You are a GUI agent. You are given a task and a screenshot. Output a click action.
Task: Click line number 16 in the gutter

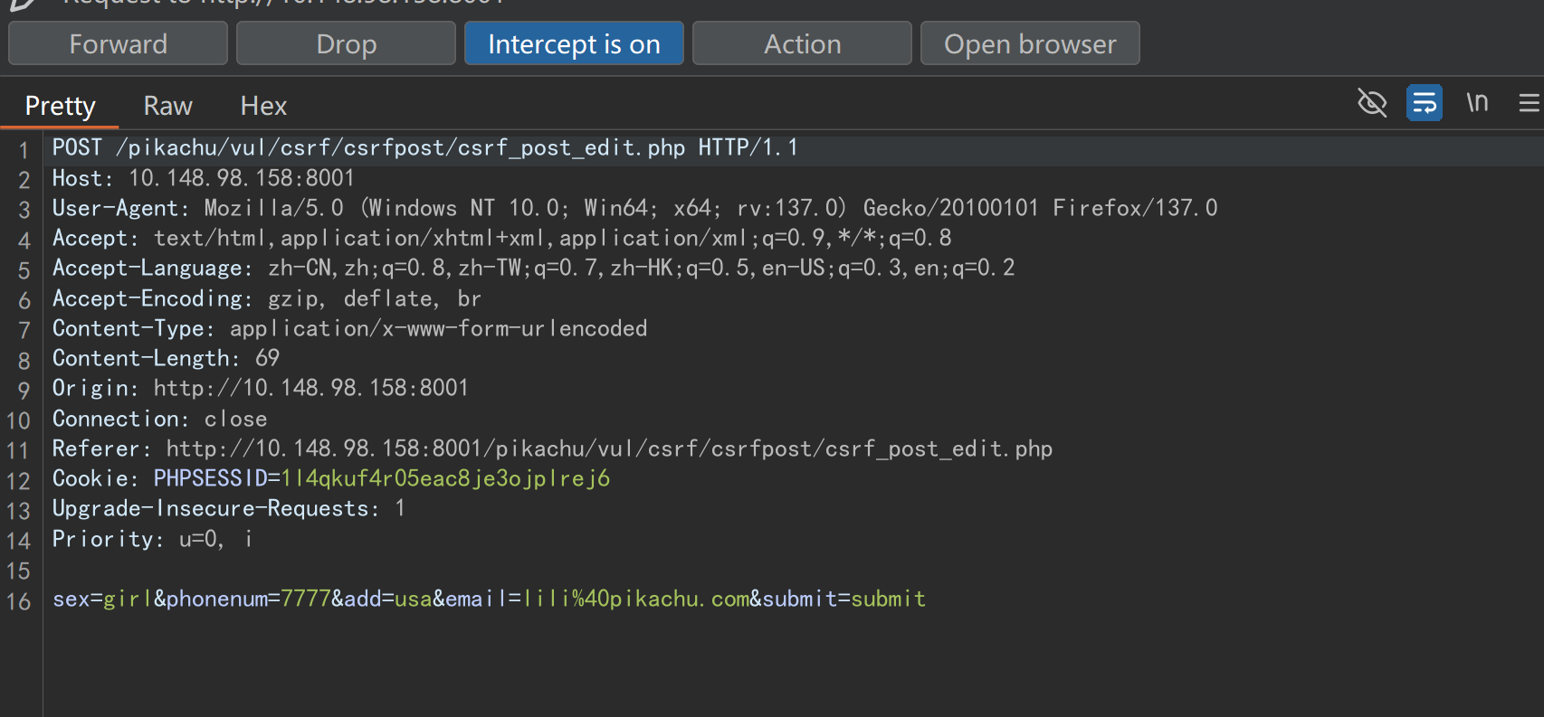tap(19, 601)
